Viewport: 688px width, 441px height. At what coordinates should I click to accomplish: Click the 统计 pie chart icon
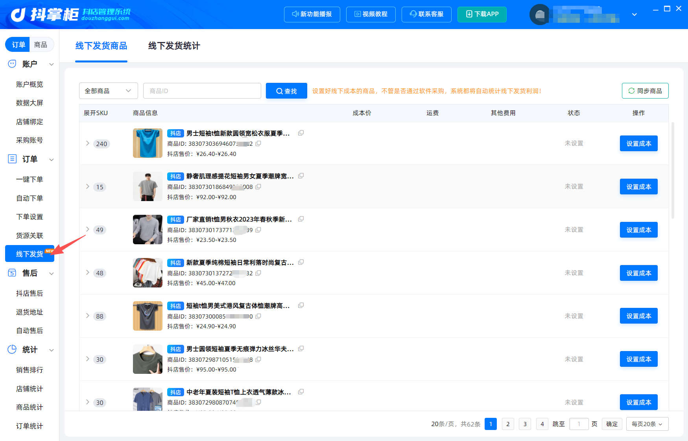pos(12,350)
